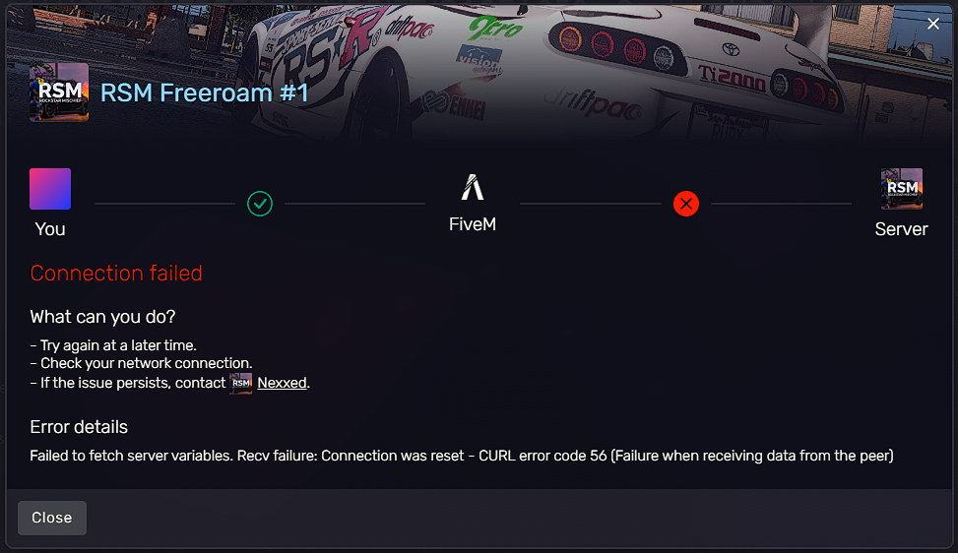Click the RSM Freeroam #1 server title
The height and width of the screenshot is (553, 958).
pyautogui.click(x=204, y=92)
